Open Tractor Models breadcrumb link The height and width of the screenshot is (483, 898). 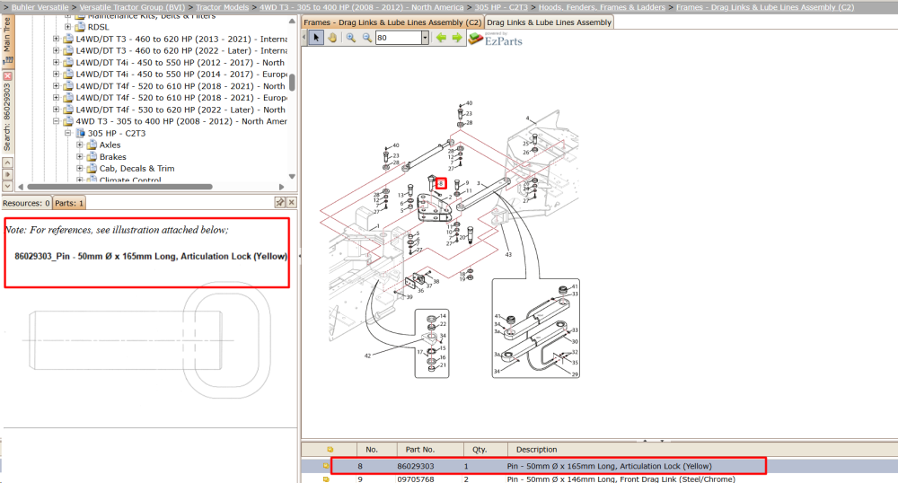222,7
